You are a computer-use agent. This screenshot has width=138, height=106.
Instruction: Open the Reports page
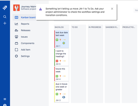(x=25, y=24)
